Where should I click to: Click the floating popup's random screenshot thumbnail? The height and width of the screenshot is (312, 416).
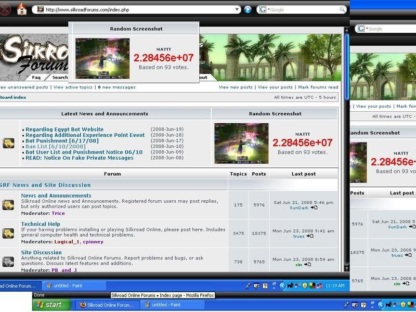[102, 58]
